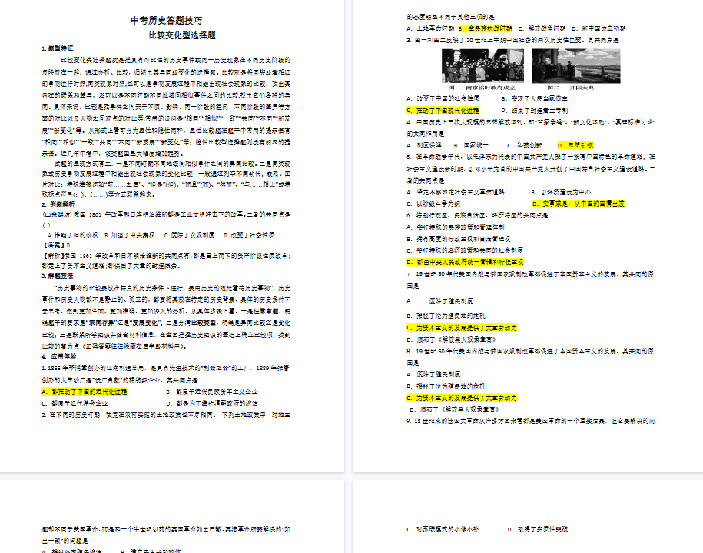Click highlighted answer D. 实事求是，从中国的国情出发
The width and height of the screenshot is (703, 553).
click(x=579, y=204)
